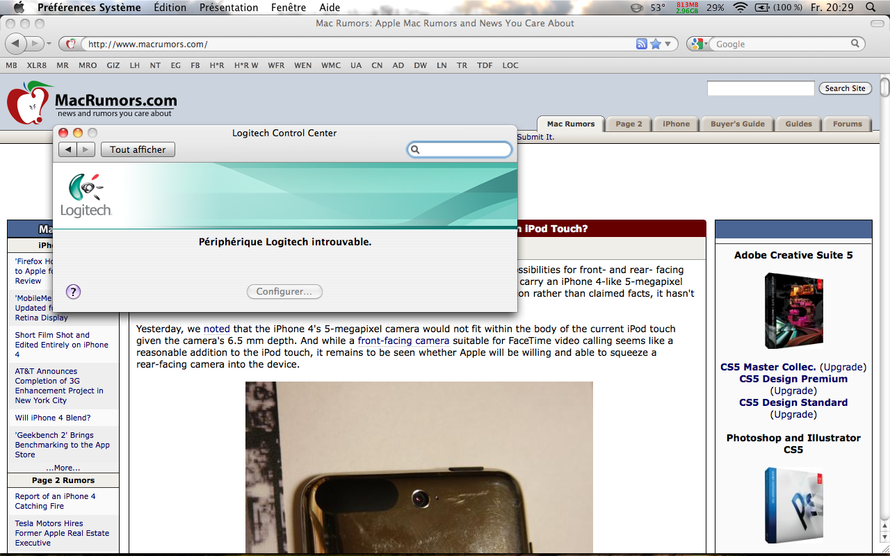This screenshot has width=890, height=556.
Task: Check the Wi-Fi status icon
Action: pyautogui.click(x=741, y=8)
